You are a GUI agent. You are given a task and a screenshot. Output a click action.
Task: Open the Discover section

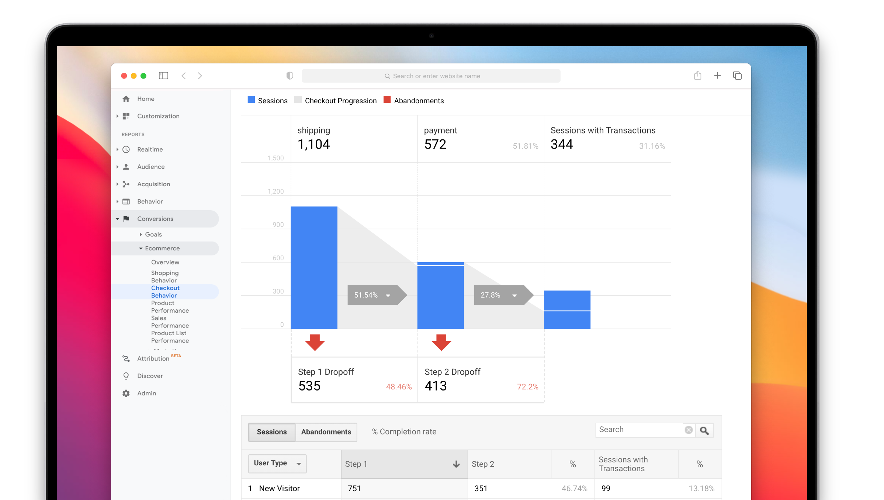click(x=150, y=376)
